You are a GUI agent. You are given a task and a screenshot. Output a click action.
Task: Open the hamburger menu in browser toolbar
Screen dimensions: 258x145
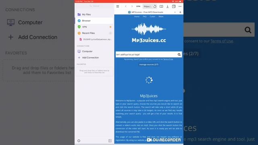tap(118, 6)
